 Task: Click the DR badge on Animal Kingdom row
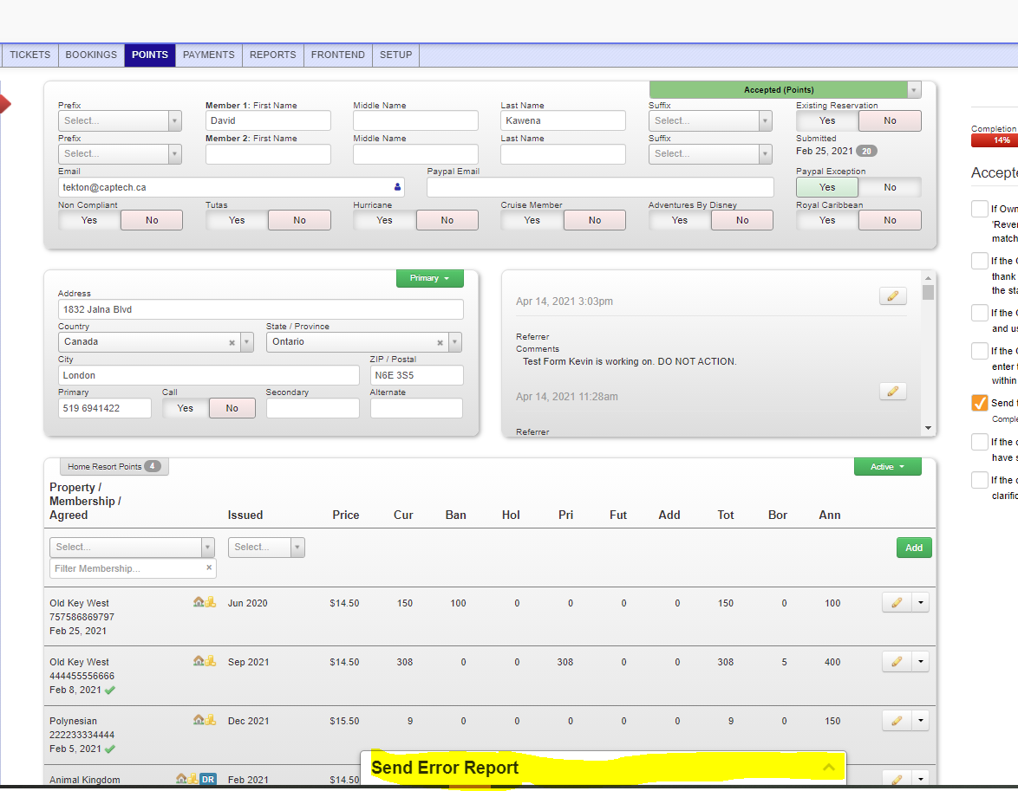click(x=208, y=780)
